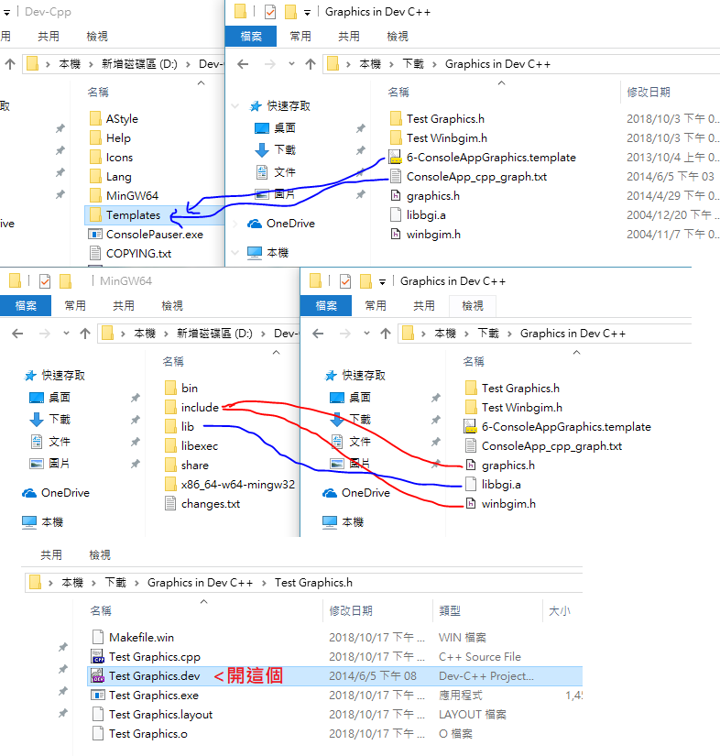
Task: Select the changes.txt file icon
Action: click(x=169, y=504)
